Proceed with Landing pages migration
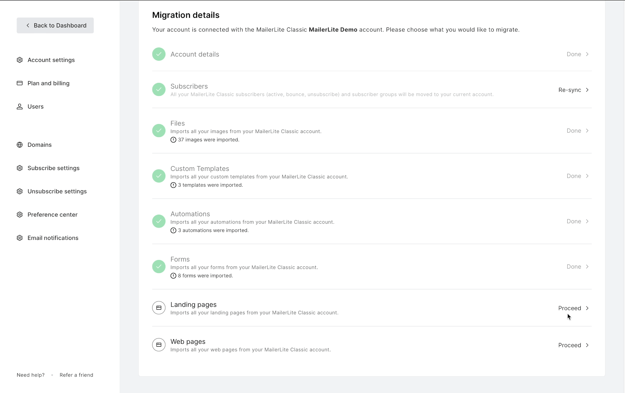625x393 pixels. point(570,308)
